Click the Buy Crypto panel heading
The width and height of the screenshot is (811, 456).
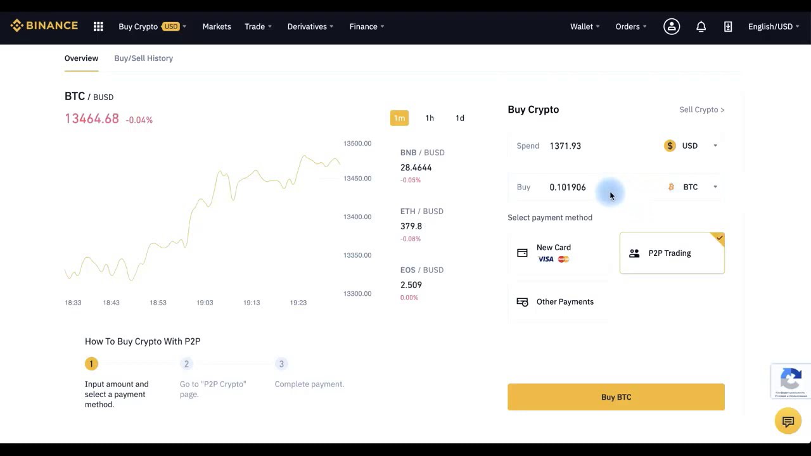coord(533,110)
